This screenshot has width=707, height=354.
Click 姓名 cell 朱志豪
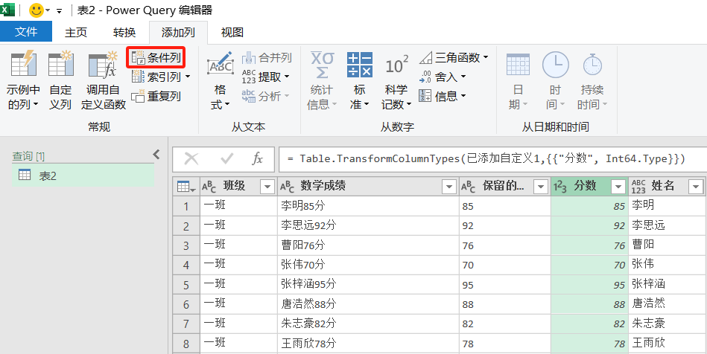(668, 324)
